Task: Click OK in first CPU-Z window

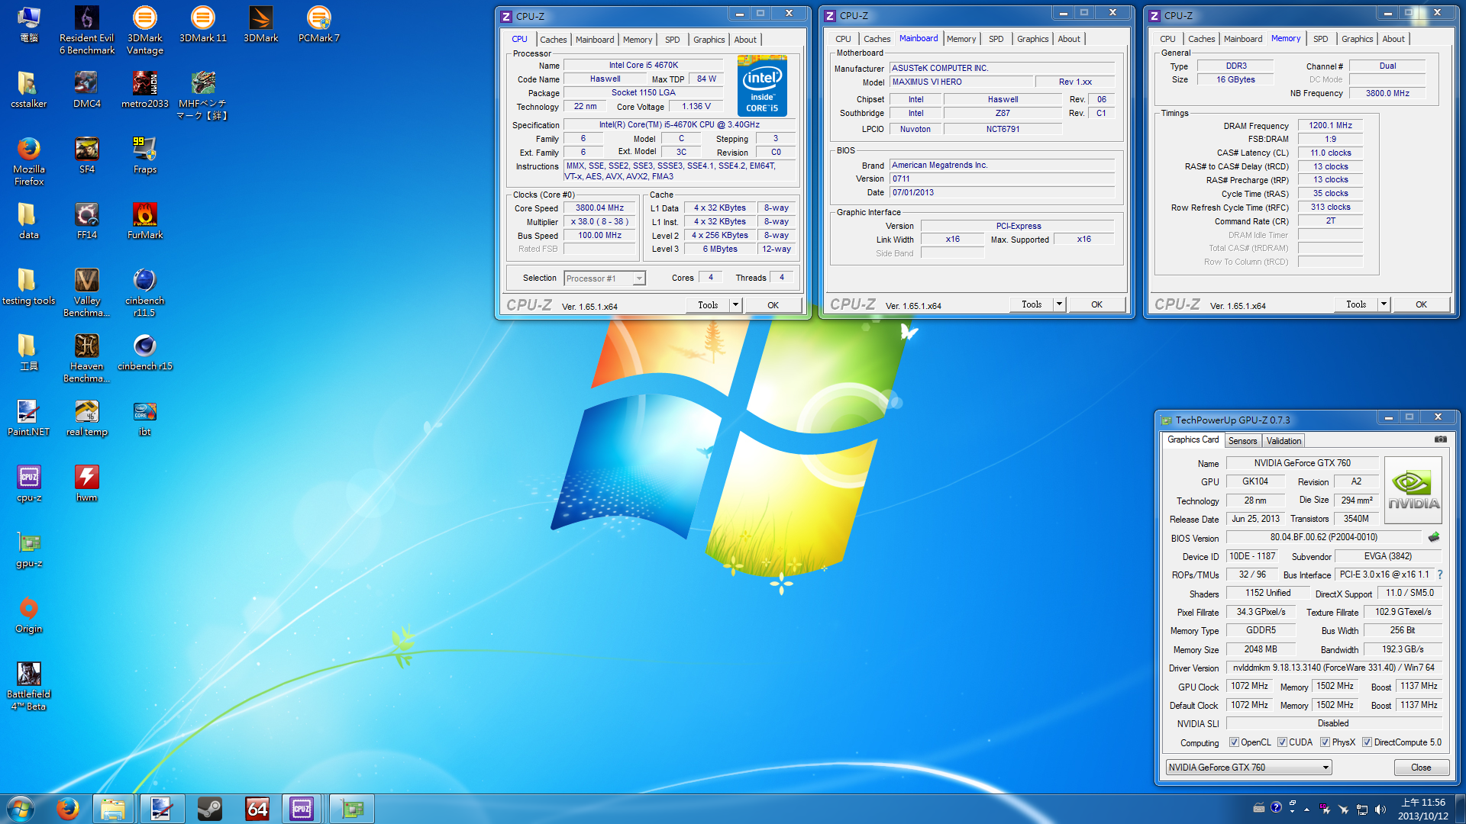Action: click(773, 305)
